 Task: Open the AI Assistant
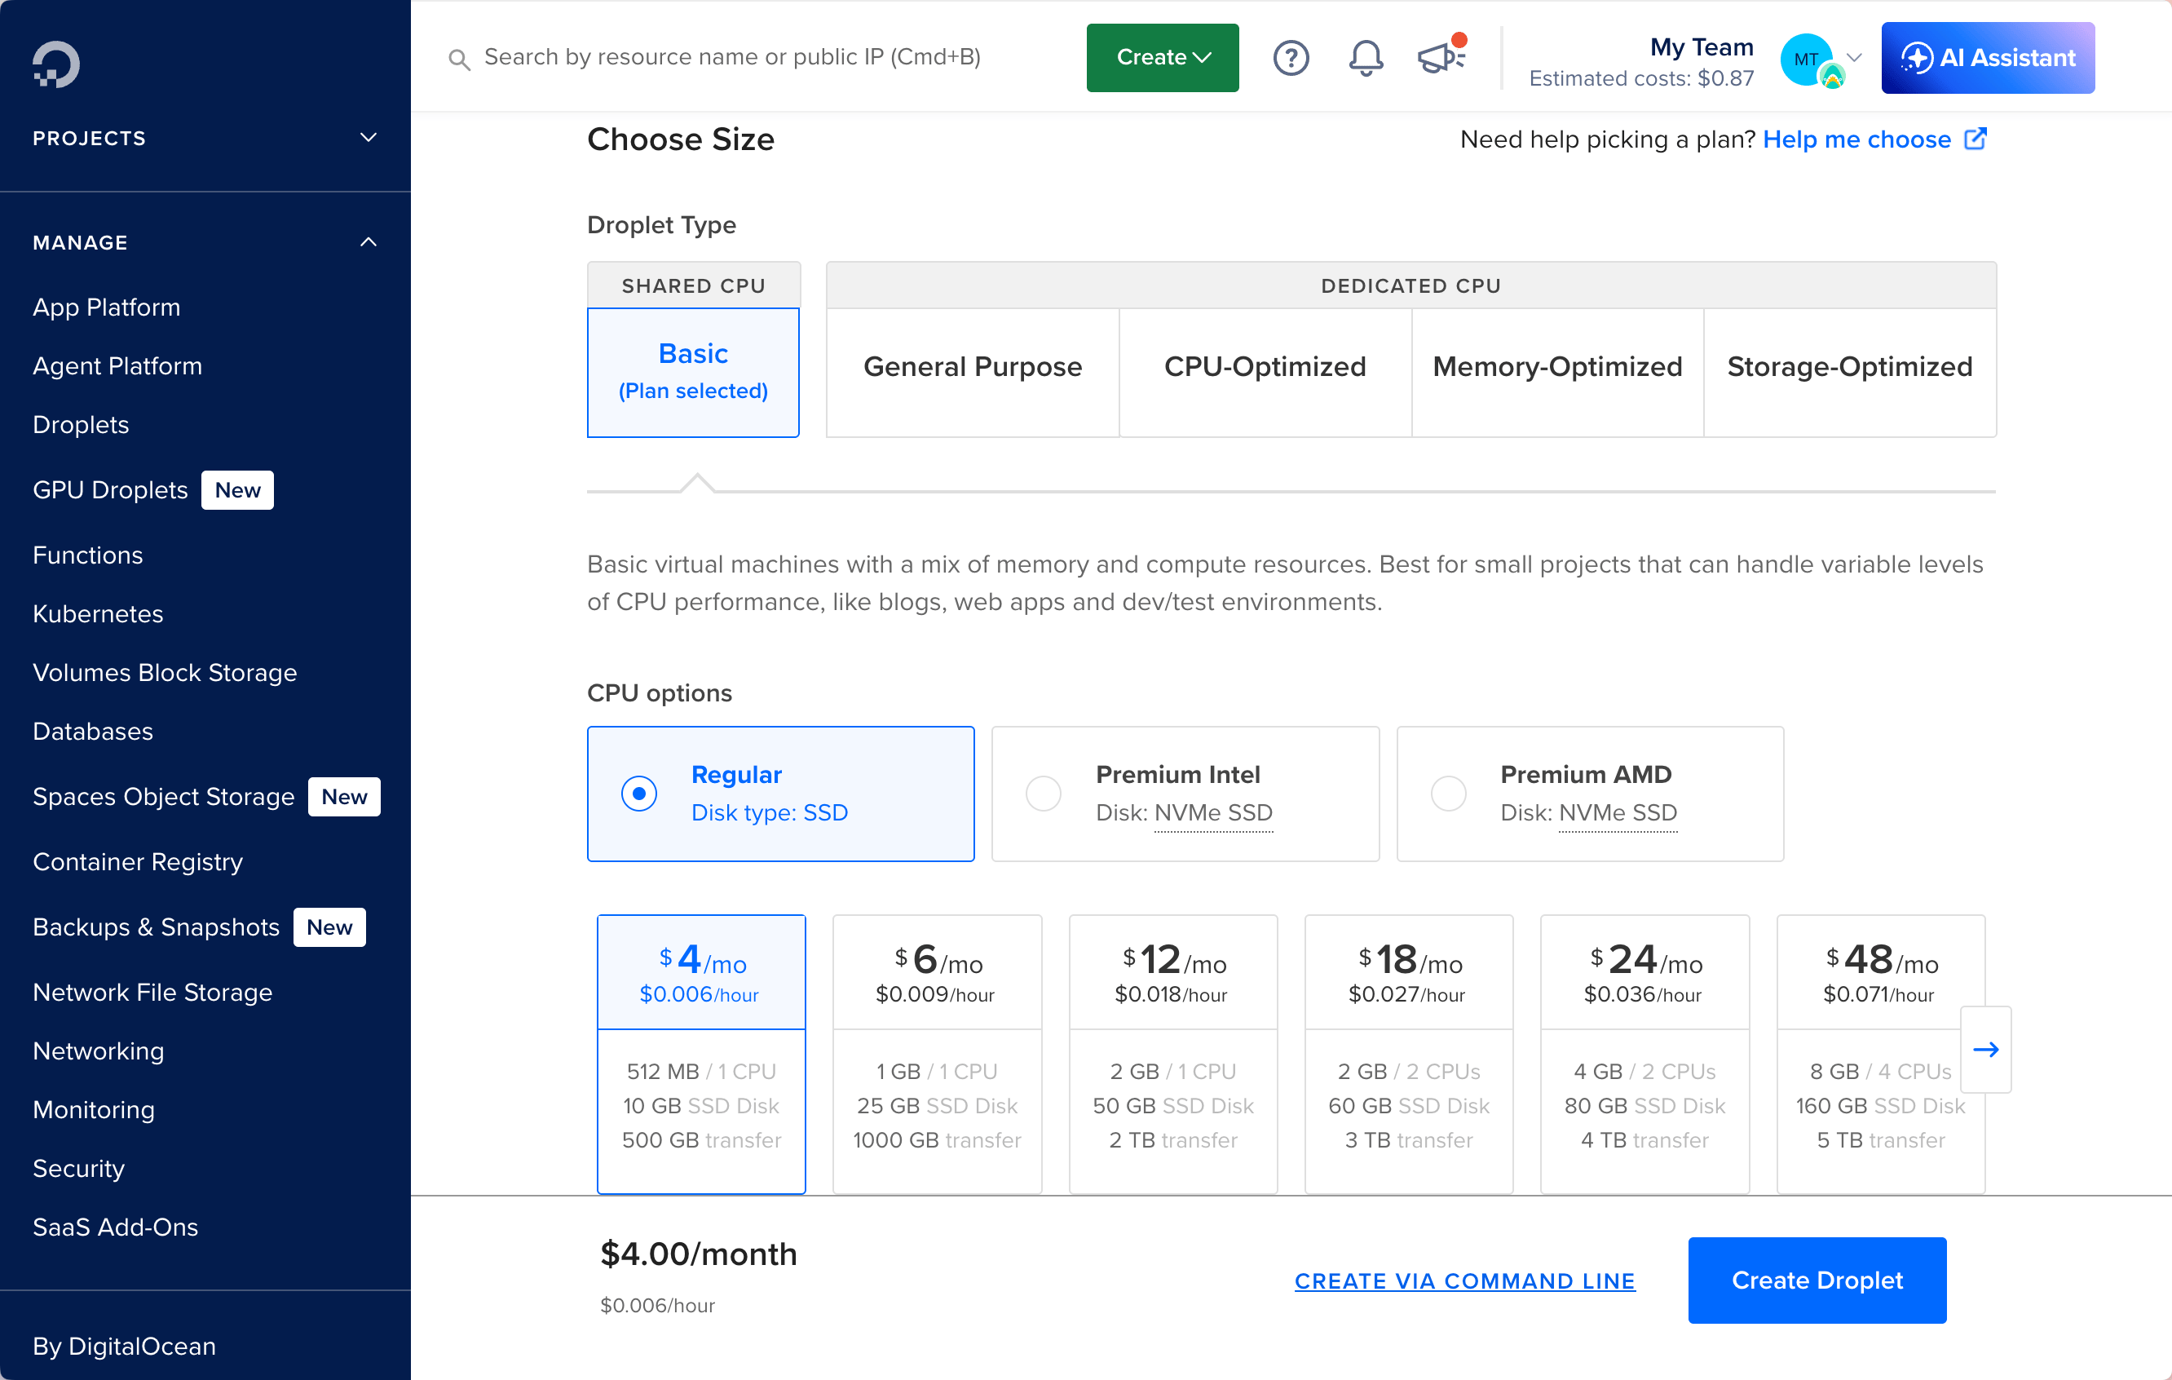tap(1987, 58)
